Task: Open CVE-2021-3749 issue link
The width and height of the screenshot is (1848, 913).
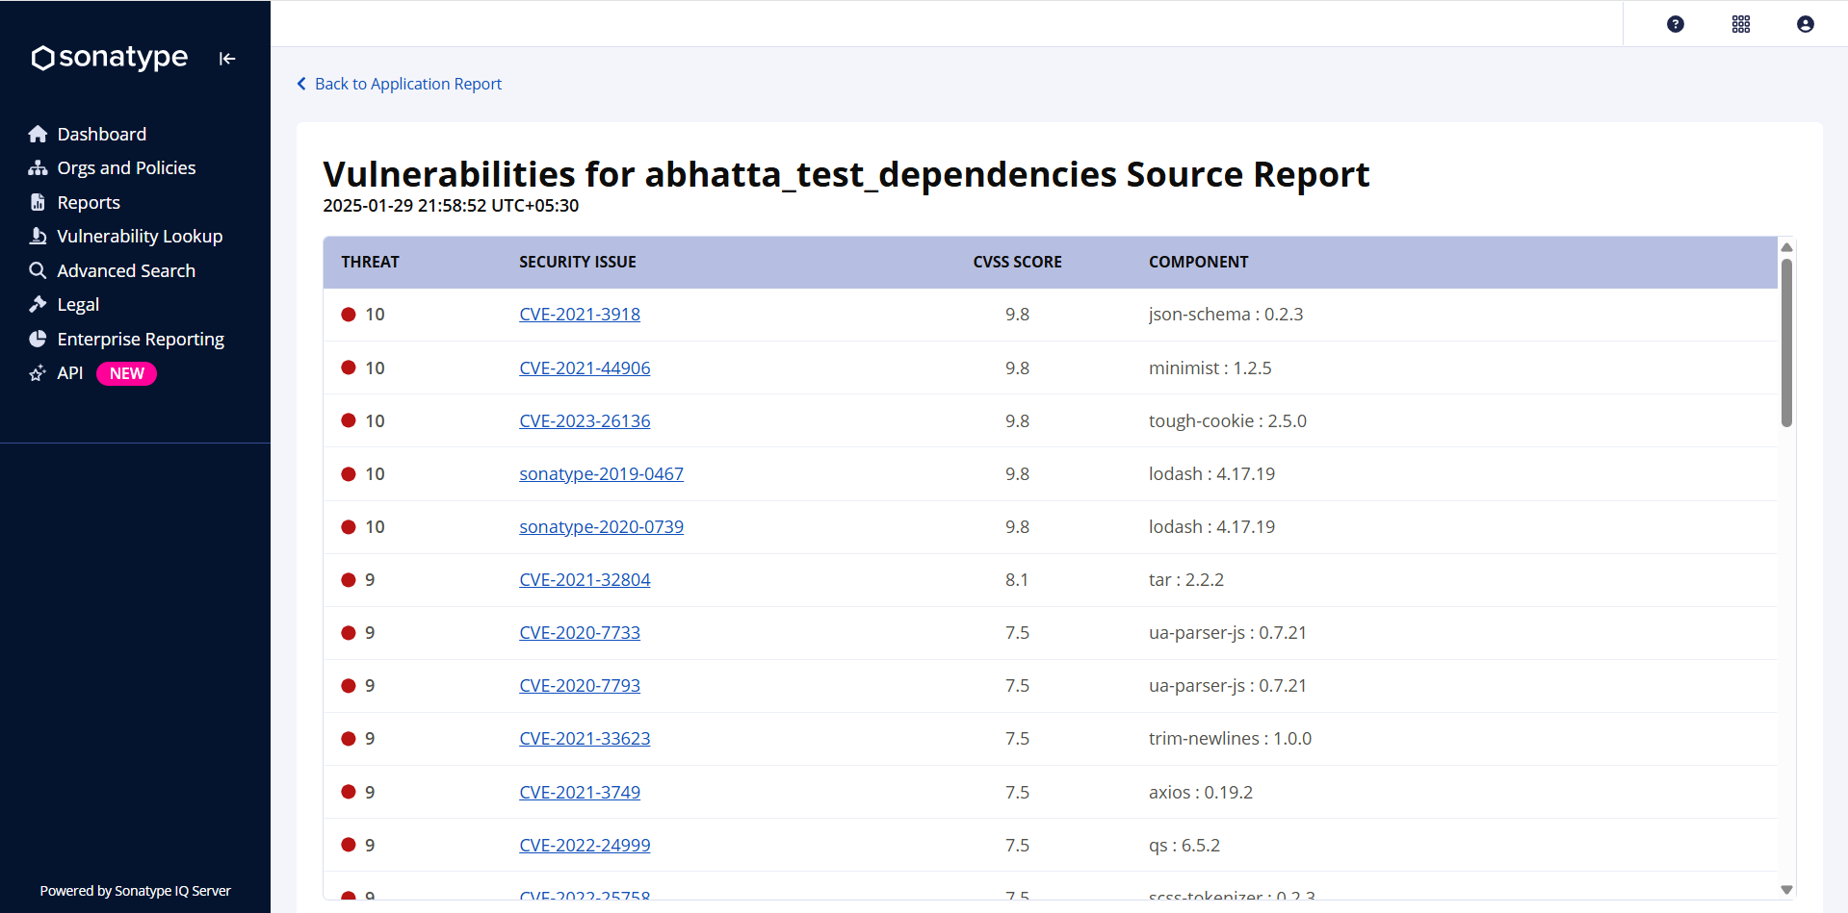Action: click(580, 792)
